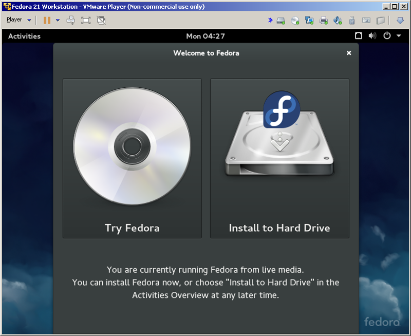Click the VMware Player title bar icon
Viewport: 411px width, 336px height.
(x=7, y=6)
